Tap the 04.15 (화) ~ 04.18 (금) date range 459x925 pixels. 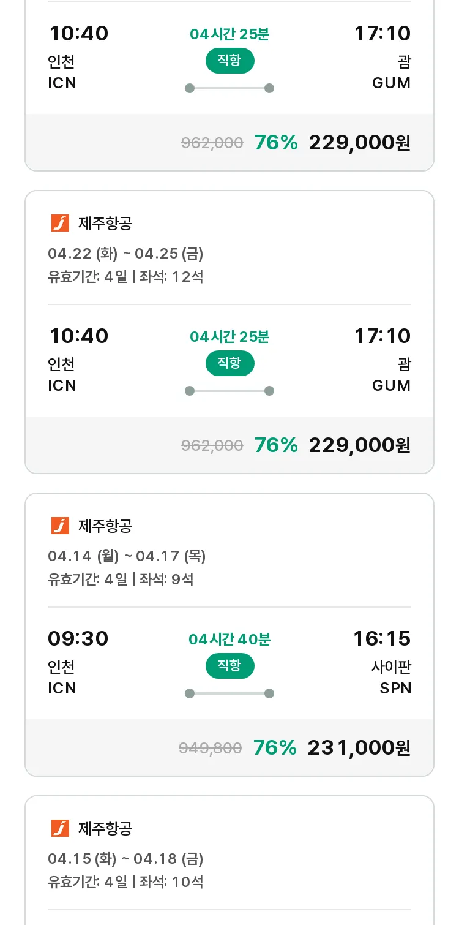tap(125, 859)
